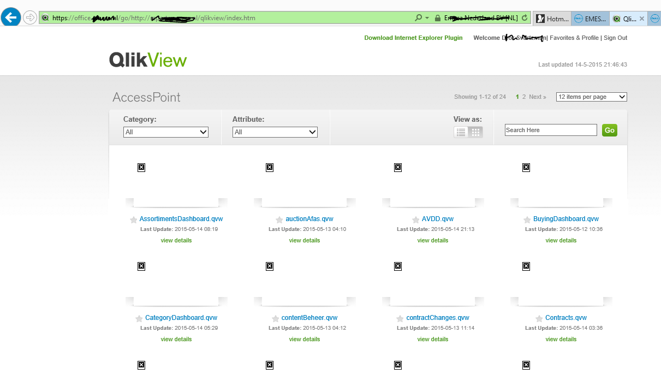View details of Contracts.qvw
Image resolution: width=661 pixels, height=380 pixels.
[x=561, y=339]
